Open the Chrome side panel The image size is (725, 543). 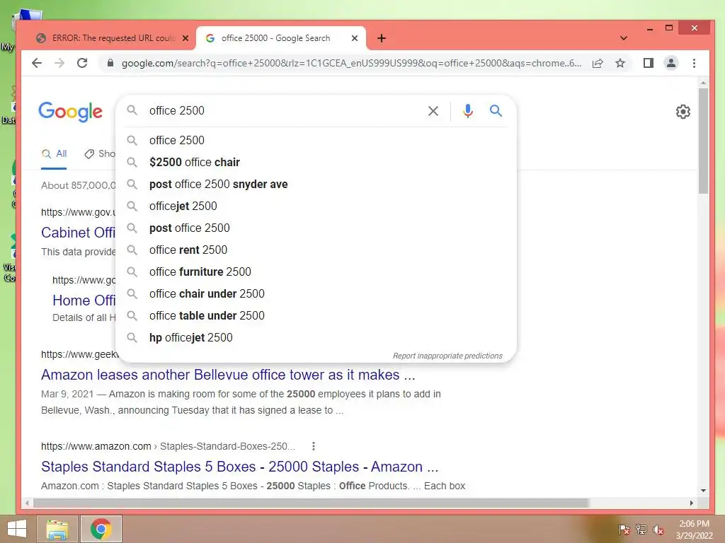pos(649,63)
